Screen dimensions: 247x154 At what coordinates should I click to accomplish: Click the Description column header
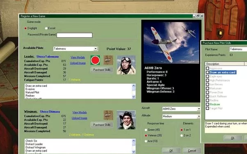(224, 64)
